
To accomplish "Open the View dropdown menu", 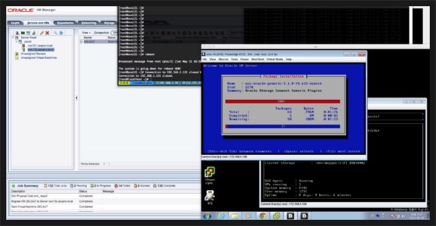I will [x=86, y=33].
